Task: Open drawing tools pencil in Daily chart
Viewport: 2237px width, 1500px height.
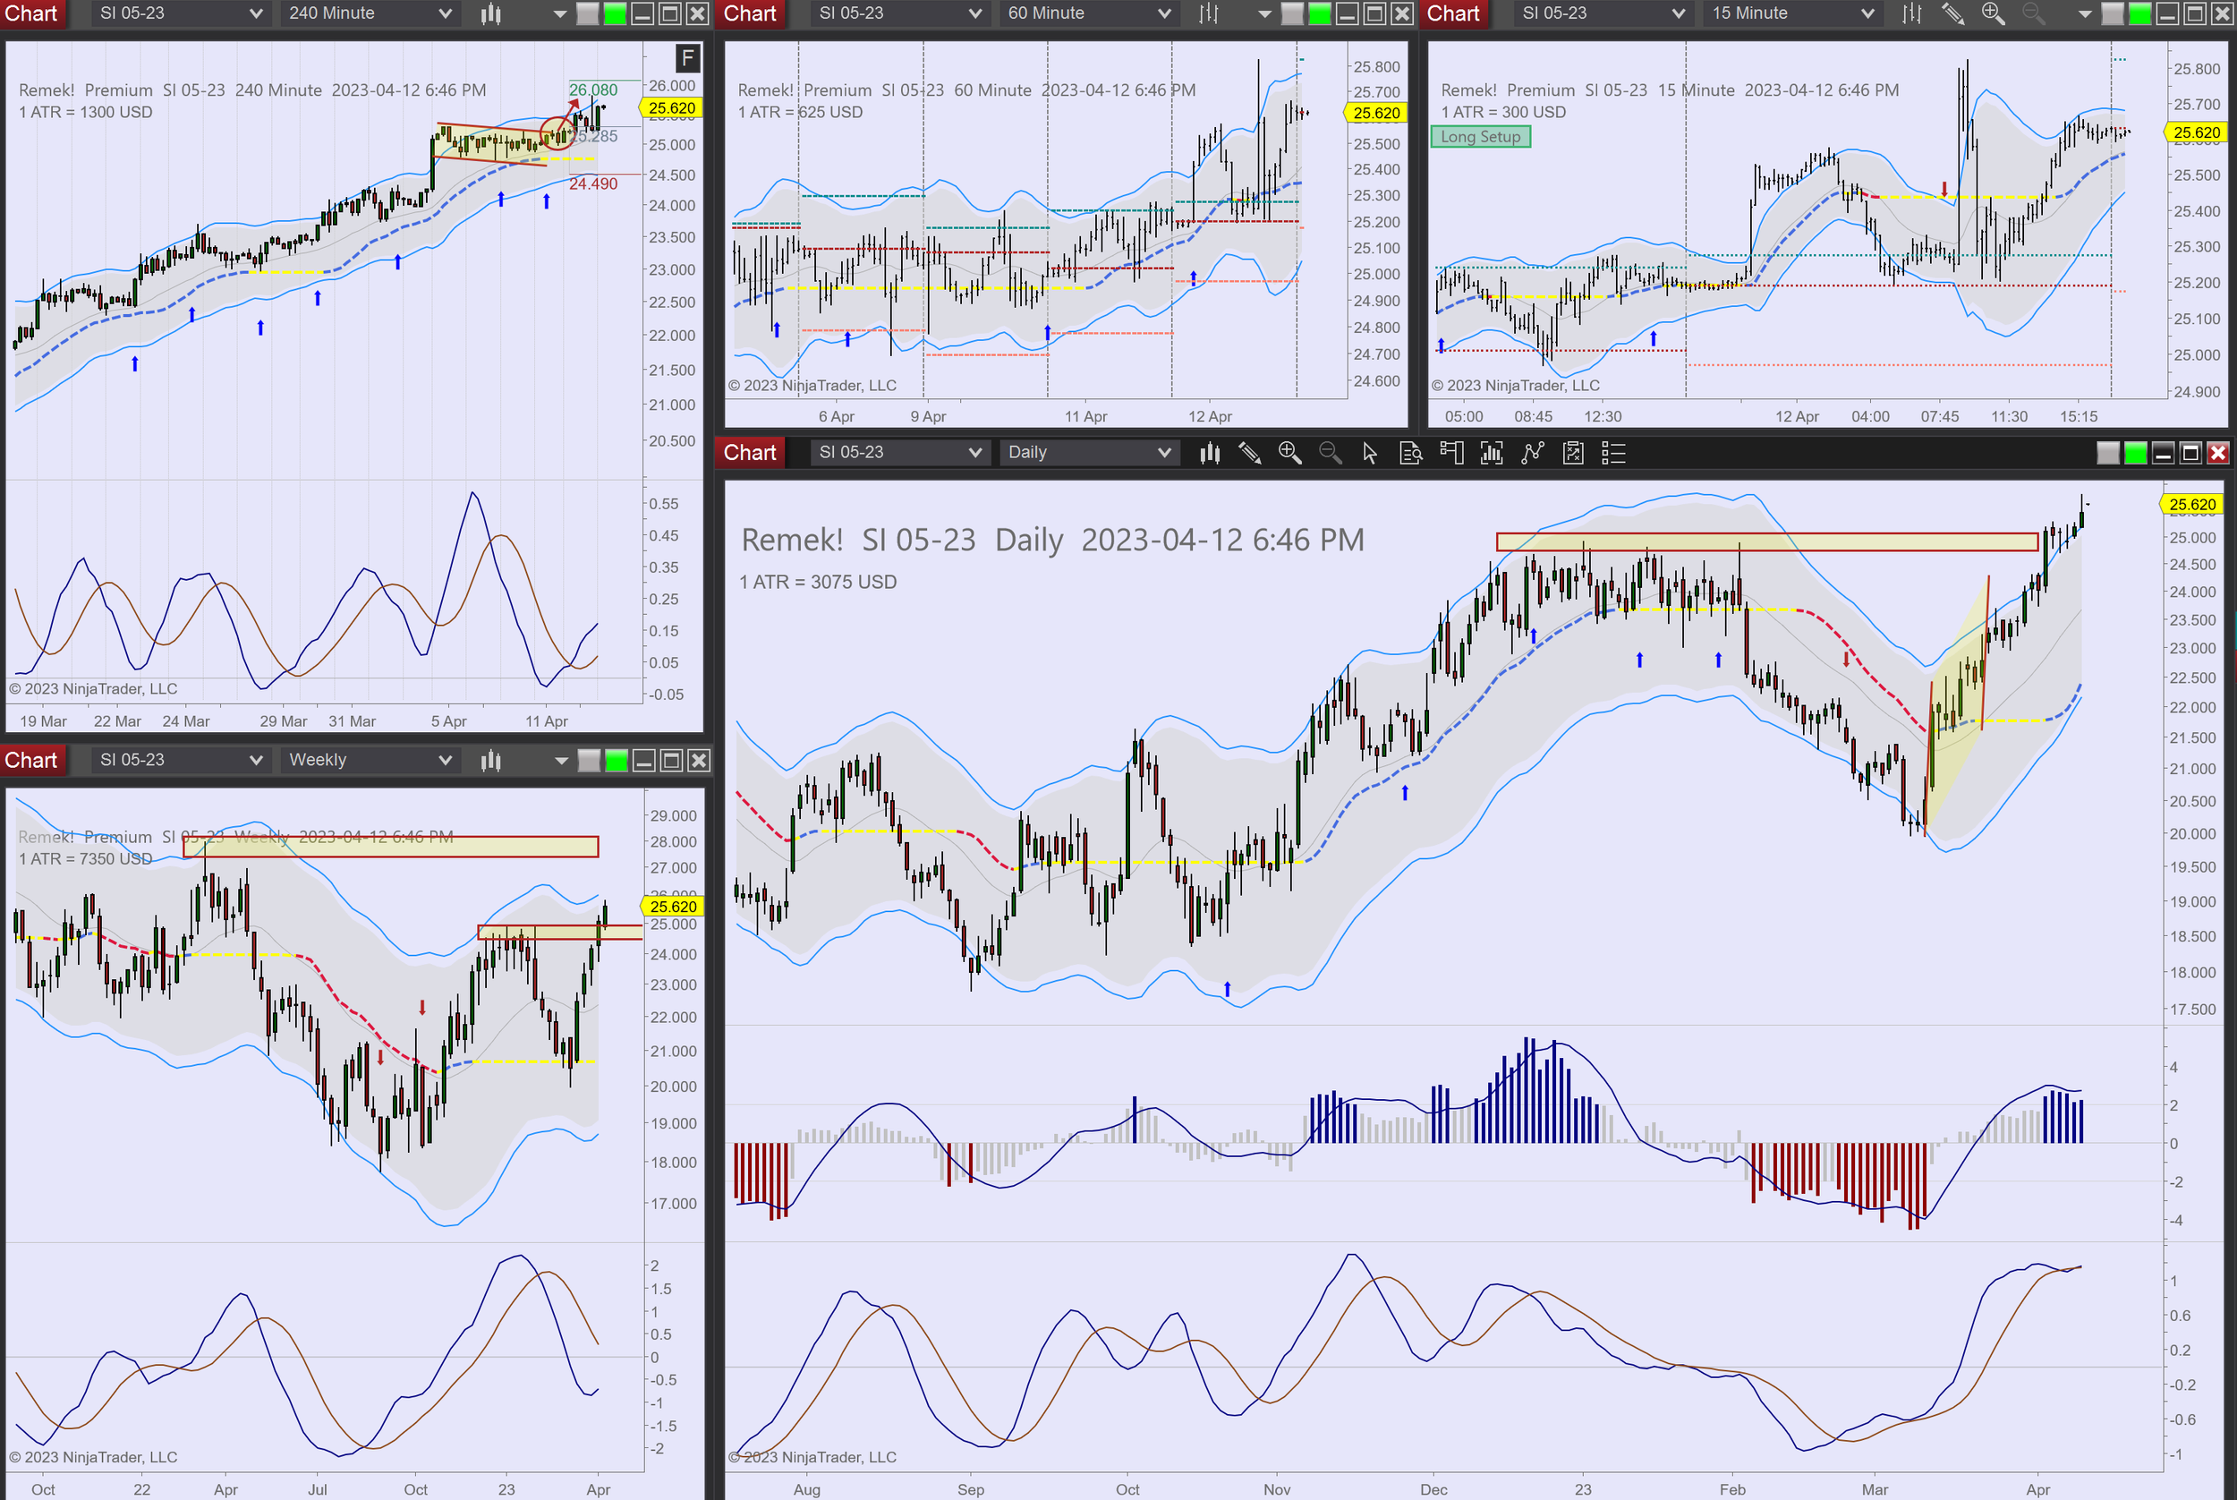Action: pyautogui.click(x=1249, y=453)
